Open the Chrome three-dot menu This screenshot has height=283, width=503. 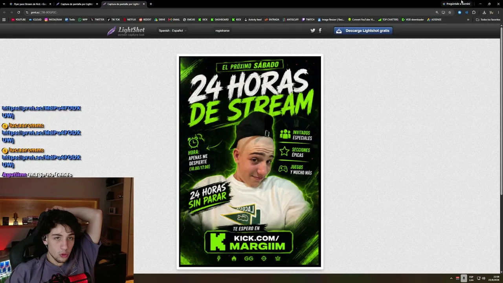coord(498,12)
